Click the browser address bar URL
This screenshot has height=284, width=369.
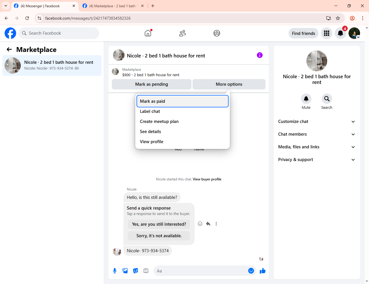click(88, 18)
